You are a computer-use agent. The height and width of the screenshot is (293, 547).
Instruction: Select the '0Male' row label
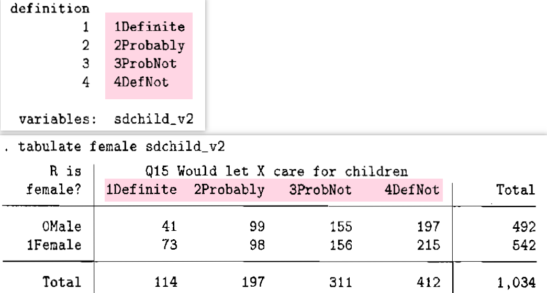pyautogui.click(x=62, y=227)
